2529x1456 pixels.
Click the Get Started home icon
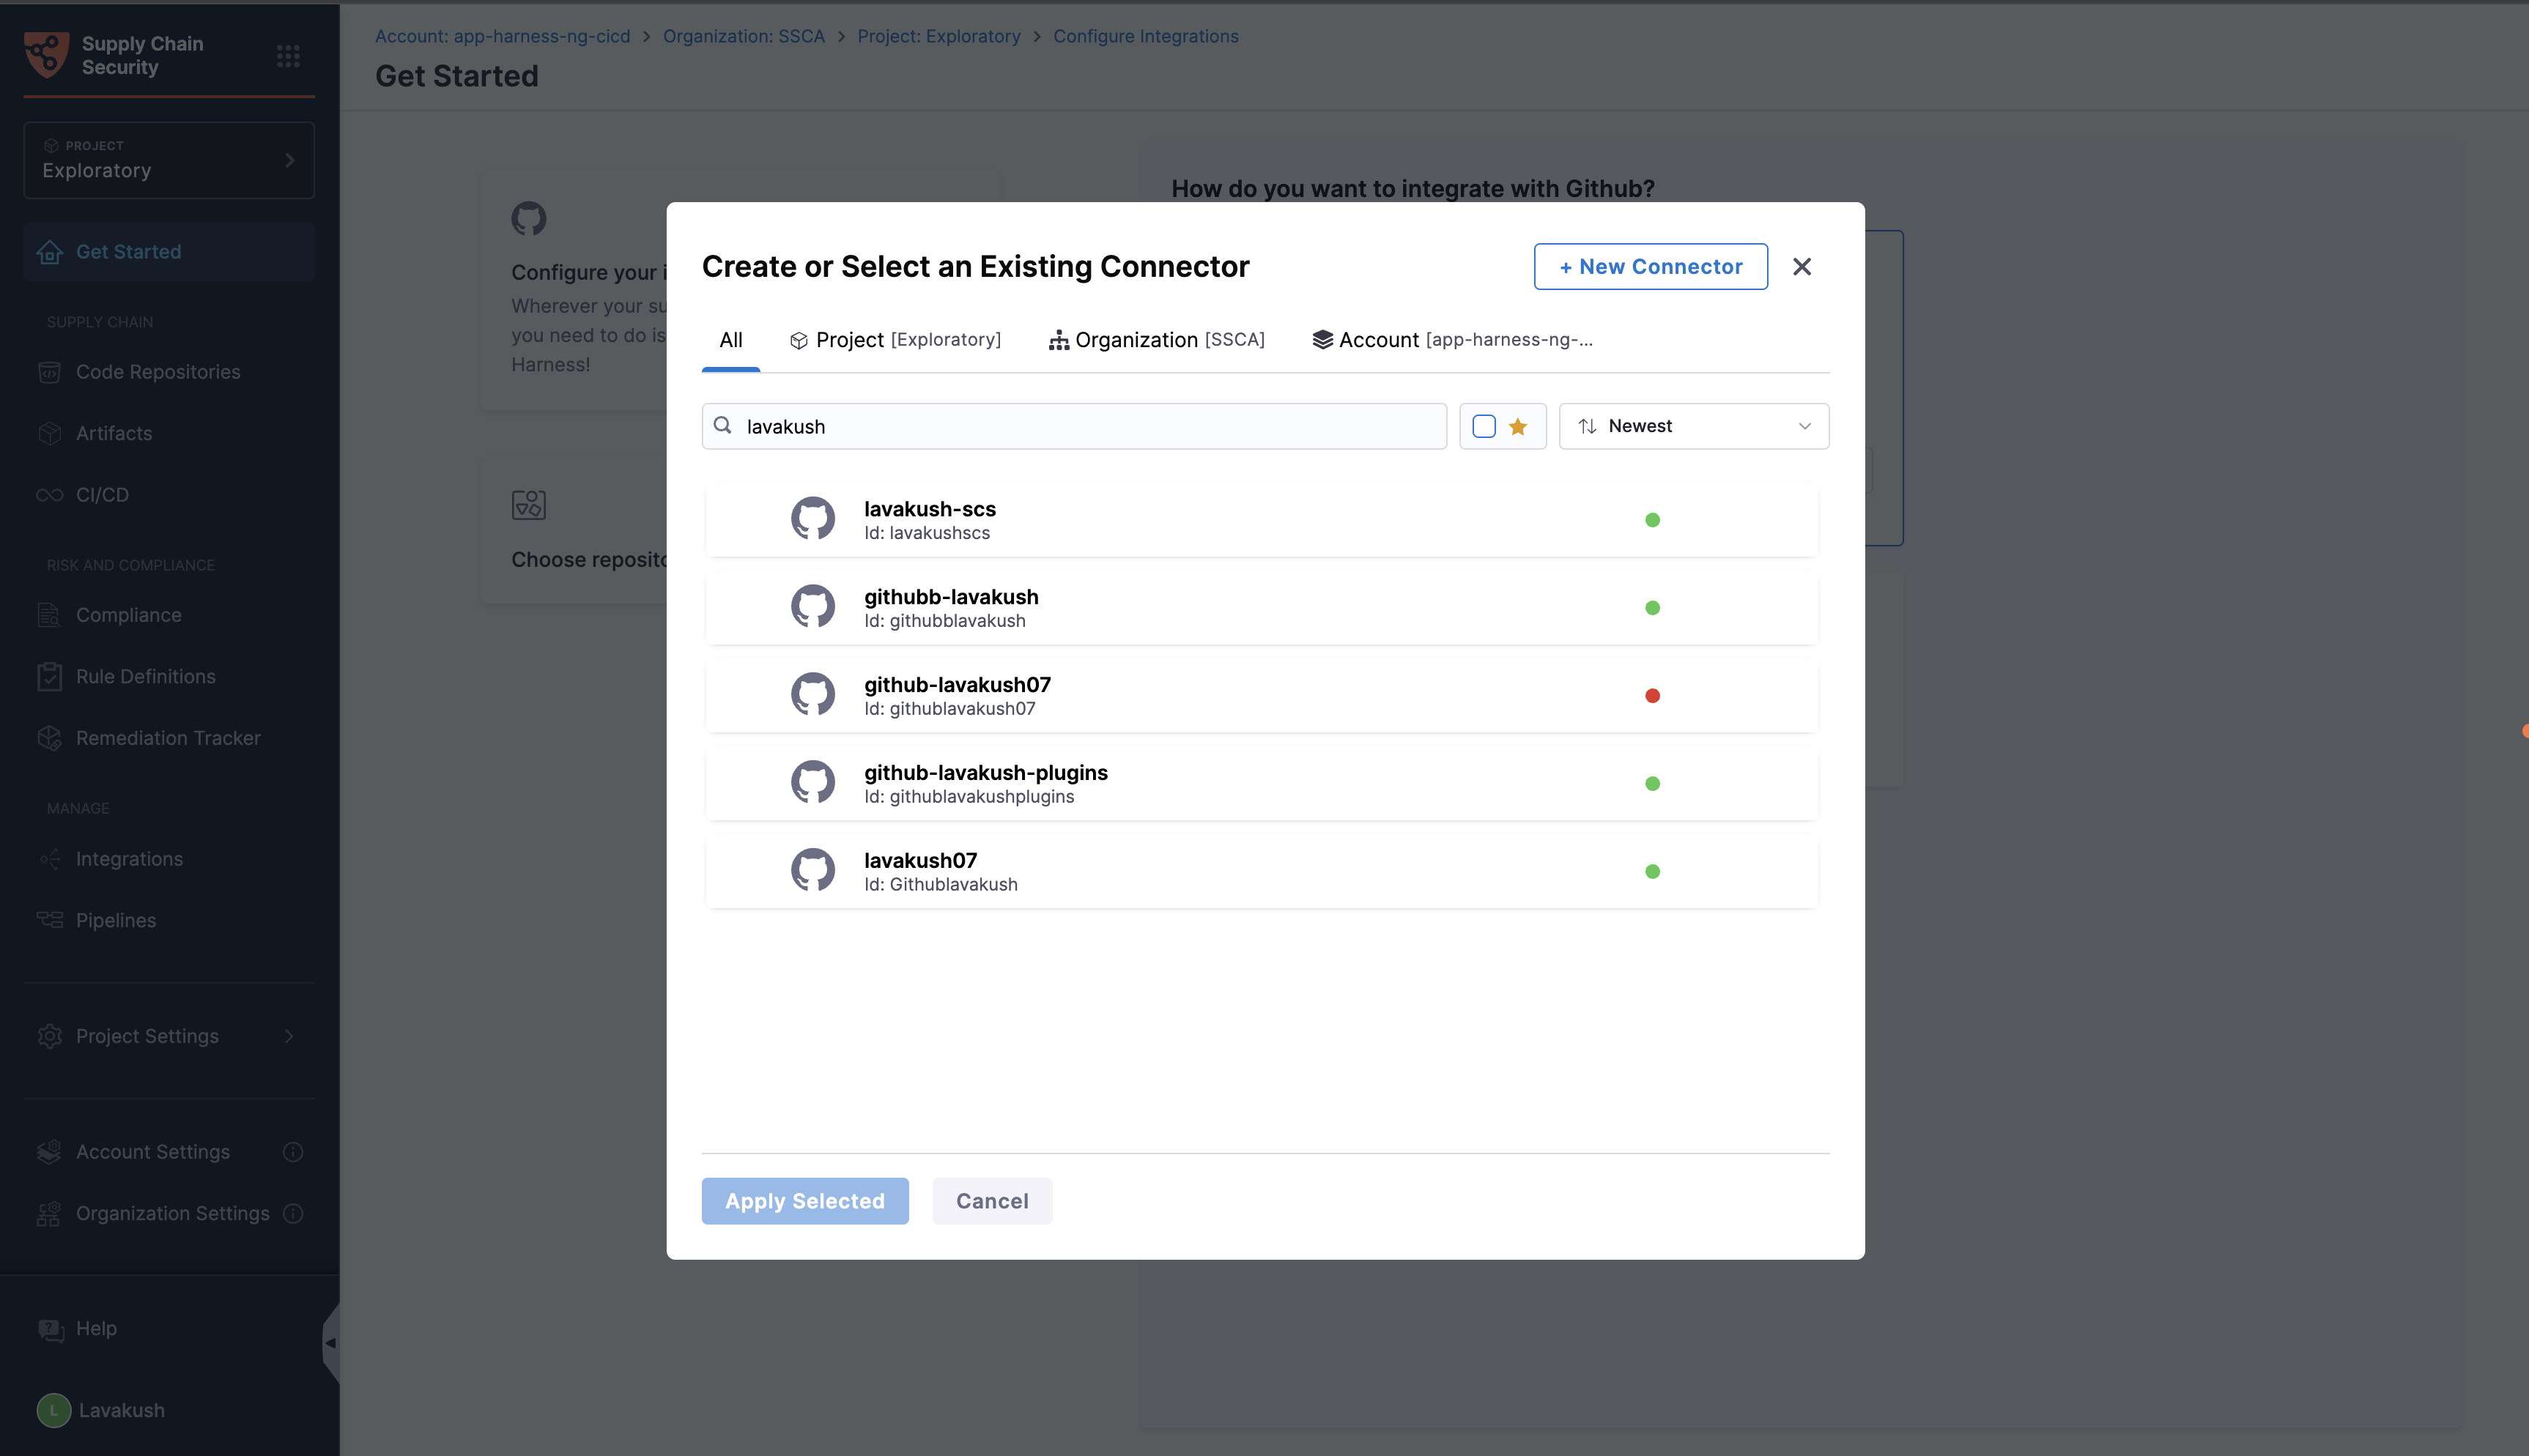(x=50, y=252)
